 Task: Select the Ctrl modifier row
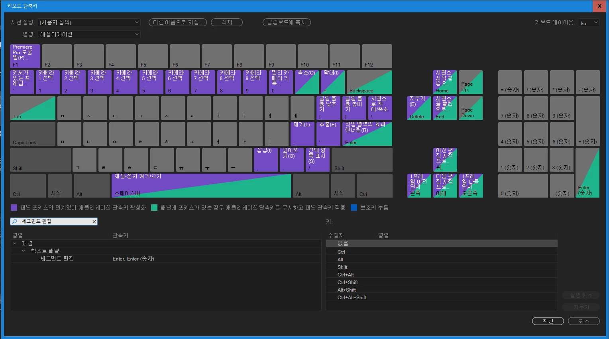pos(442,252)
